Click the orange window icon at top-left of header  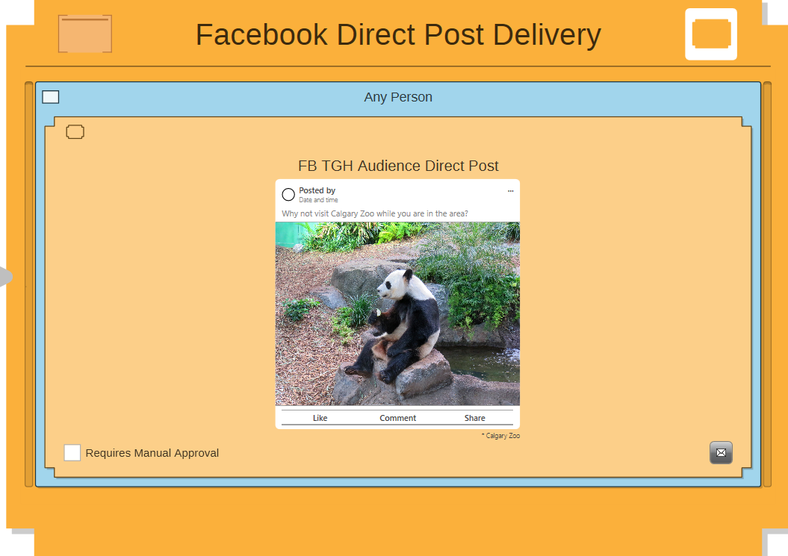pos(85,34)
